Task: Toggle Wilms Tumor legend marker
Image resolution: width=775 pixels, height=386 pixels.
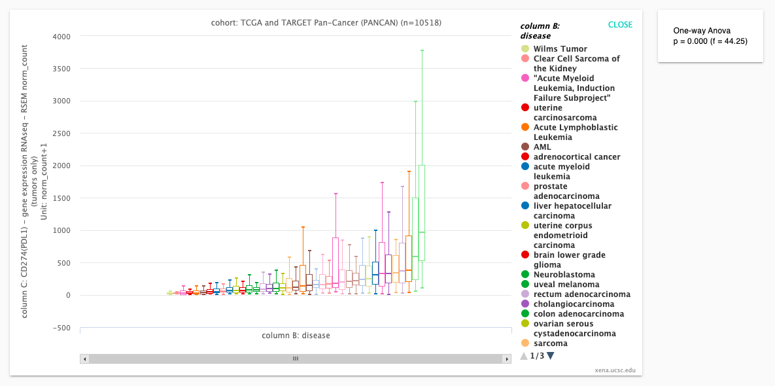Action: 525,49
